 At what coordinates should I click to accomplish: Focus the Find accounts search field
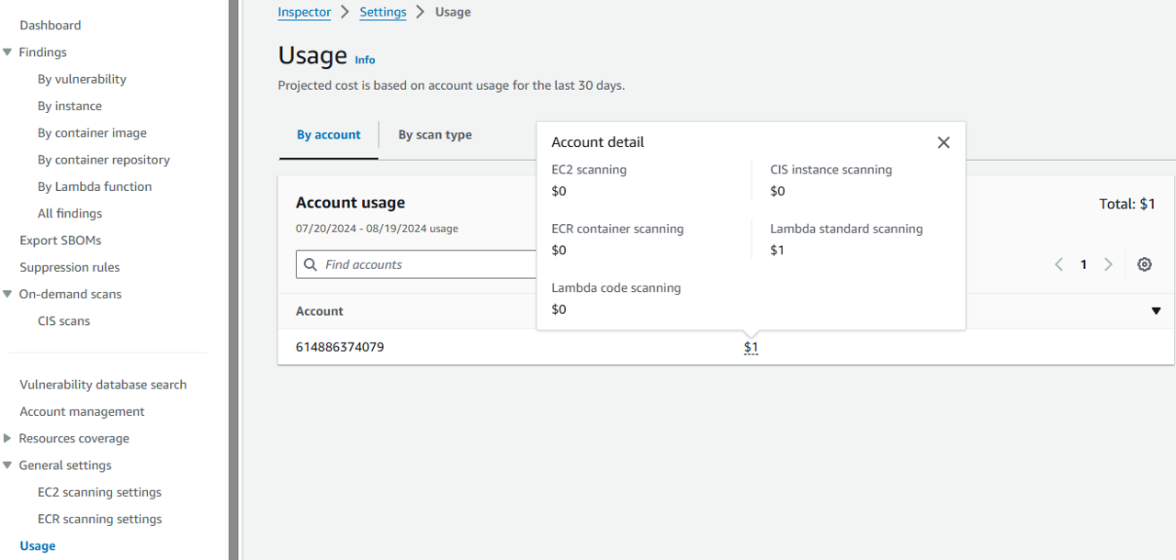[416, 264]
